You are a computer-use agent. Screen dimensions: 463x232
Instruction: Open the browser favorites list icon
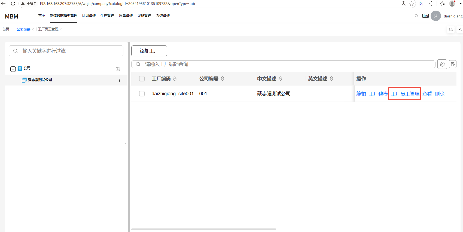coord(442,4)
